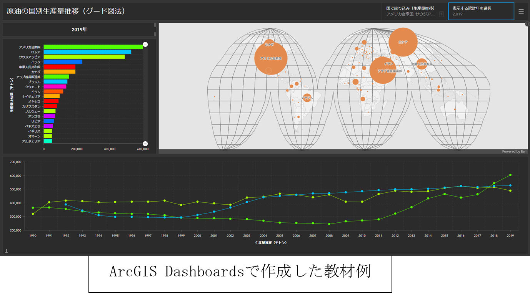Click the Canada bubble on the map
The width and height of the screenshot is (530, 293).
click(x=269, y=44)
